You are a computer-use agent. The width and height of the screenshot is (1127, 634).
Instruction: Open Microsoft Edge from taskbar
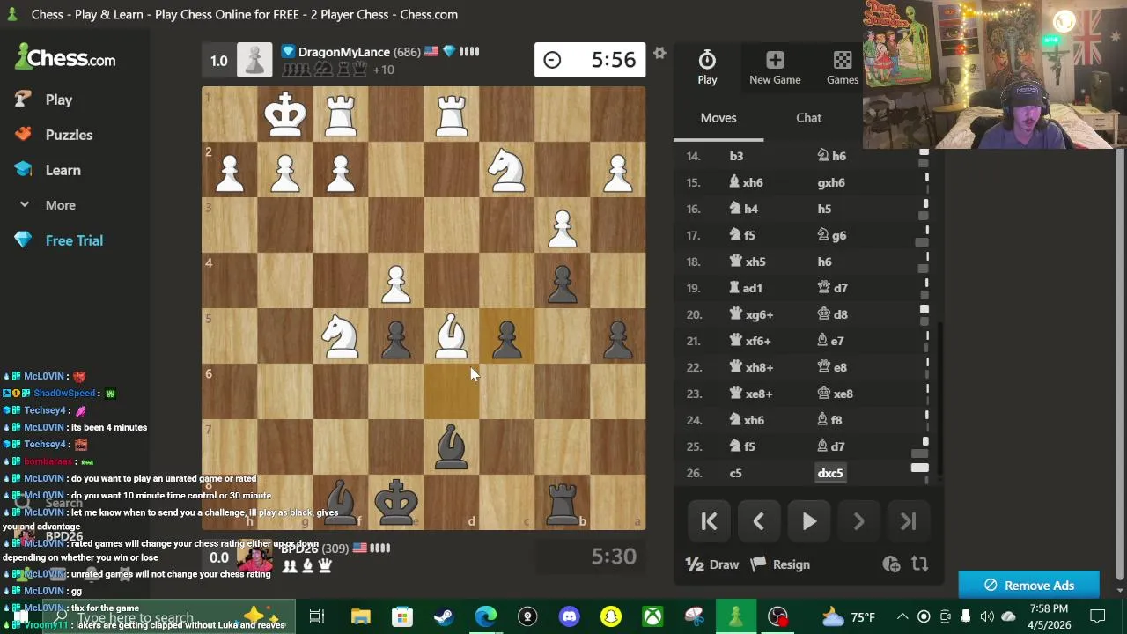485,616
